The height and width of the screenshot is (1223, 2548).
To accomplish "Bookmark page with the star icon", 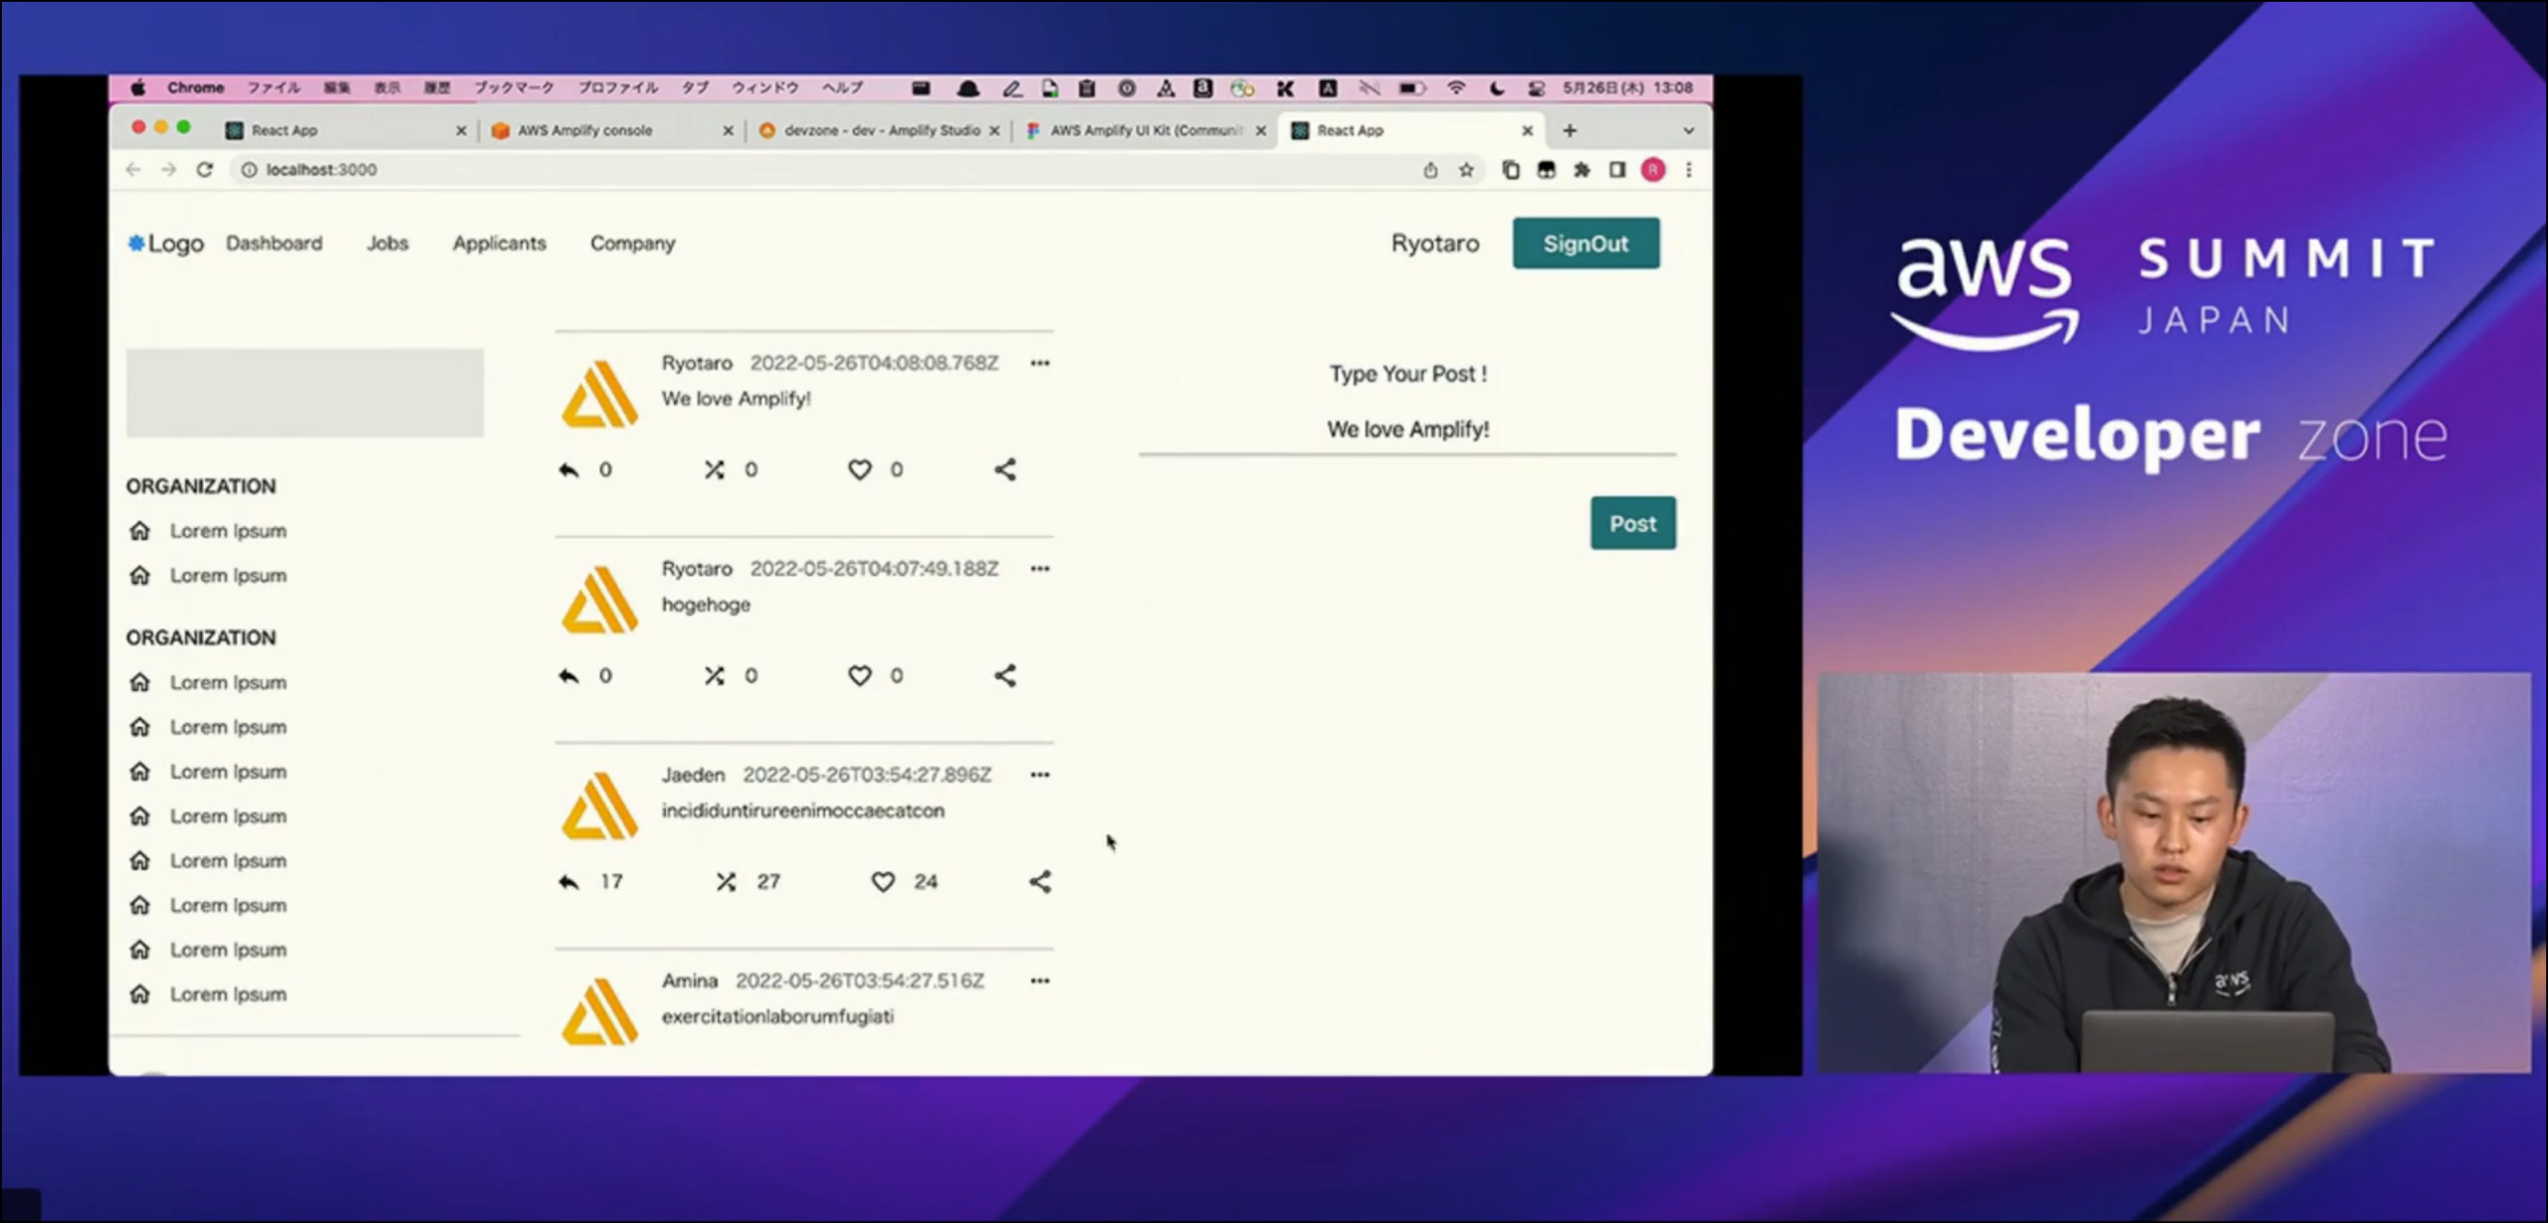I will click(x=1466, y=170).
